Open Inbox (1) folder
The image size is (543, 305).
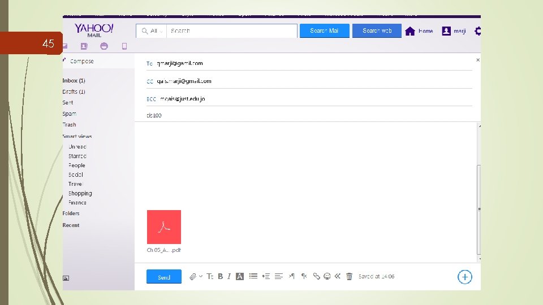[x=74, y=81]
